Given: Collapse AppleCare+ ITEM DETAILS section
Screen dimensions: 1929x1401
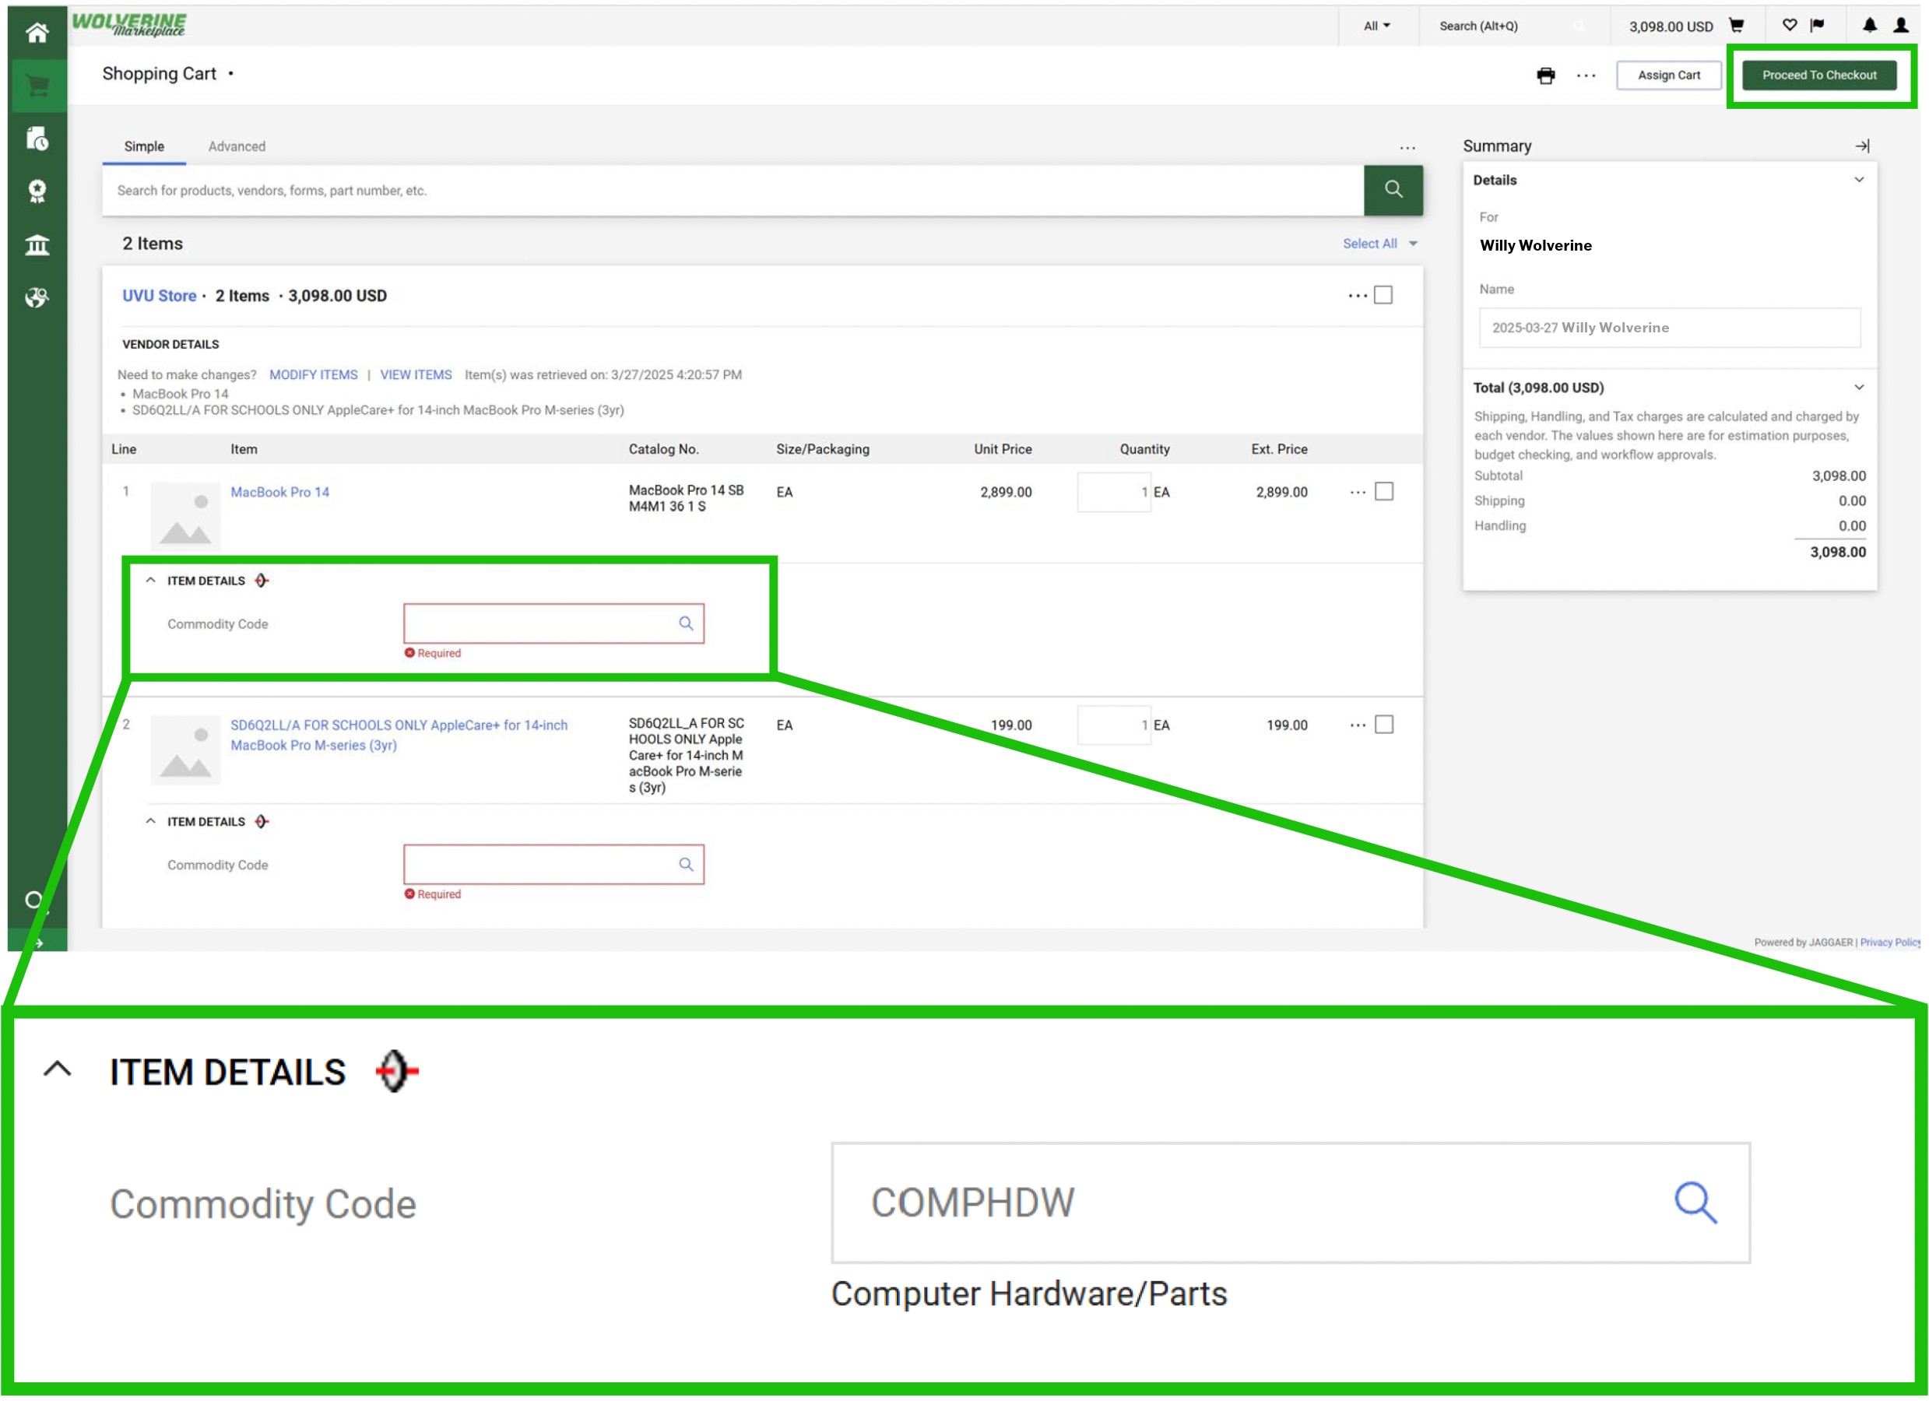Looking at the screenshot, I should pyautogui.click(x=150, y=821).
